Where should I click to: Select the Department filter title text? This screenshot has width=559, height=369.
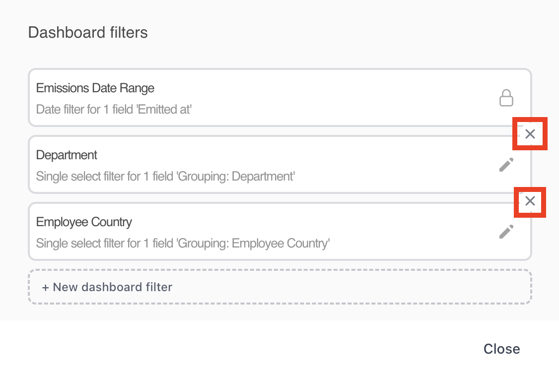tap(67, 155)
